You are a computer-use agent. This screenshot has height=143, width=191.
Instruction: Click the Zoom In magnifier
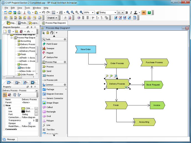click(x=68, y=12)
